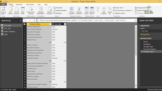Viewport: 162px width, 91px height.
Task: Open query Properties
Action: [x=58, y=8]
